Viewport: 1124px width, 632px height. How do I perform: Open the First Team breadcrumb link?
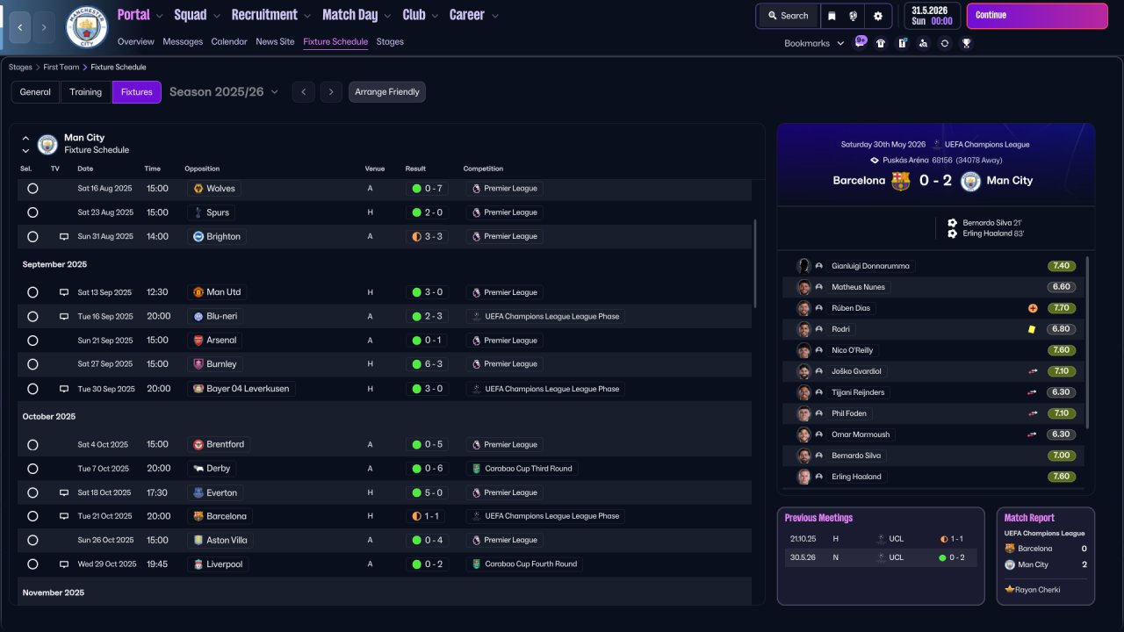61,67
